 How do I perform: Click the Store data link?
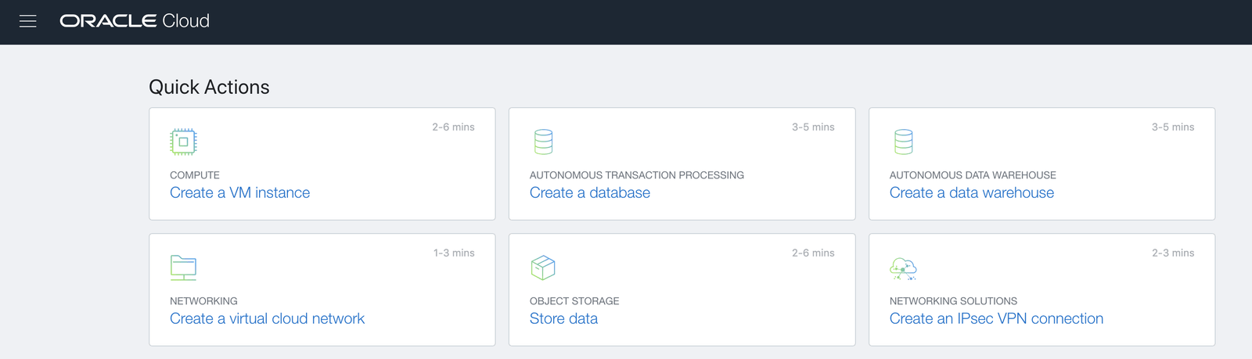563,319
